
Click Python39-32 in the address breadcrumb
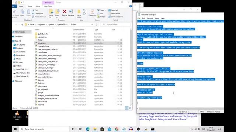point(62,25)
